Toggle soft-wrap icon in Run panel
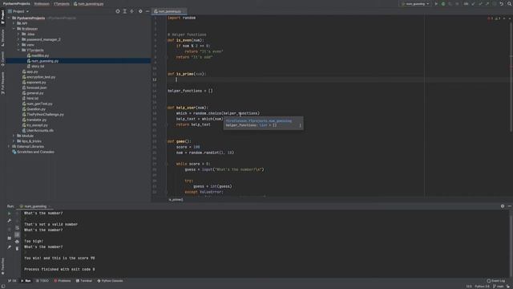The height and width of the screenshot is (289, 513). tap(17, 228)
